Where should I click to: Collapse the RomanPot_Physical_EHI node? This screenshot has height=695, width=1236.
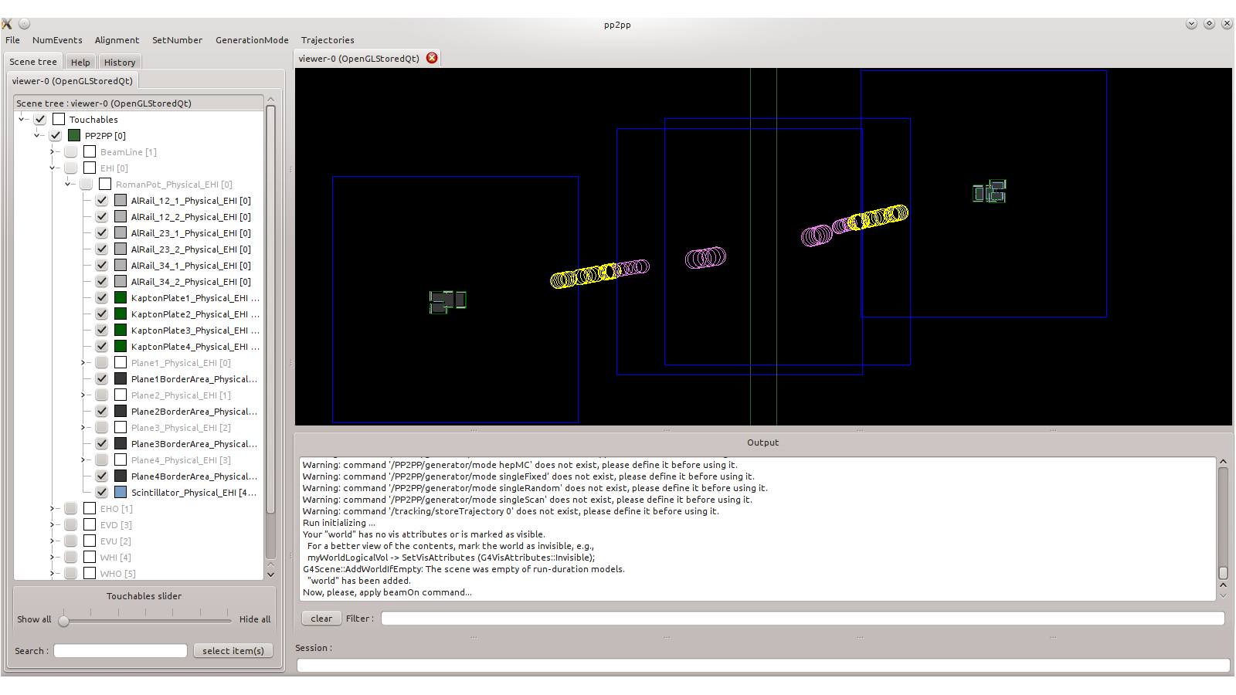(x=68, y=184)
